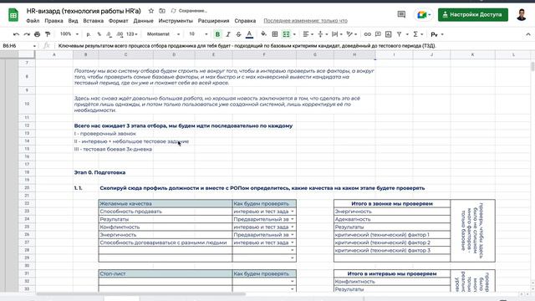Open the Инструменты menu

point(176,21)
